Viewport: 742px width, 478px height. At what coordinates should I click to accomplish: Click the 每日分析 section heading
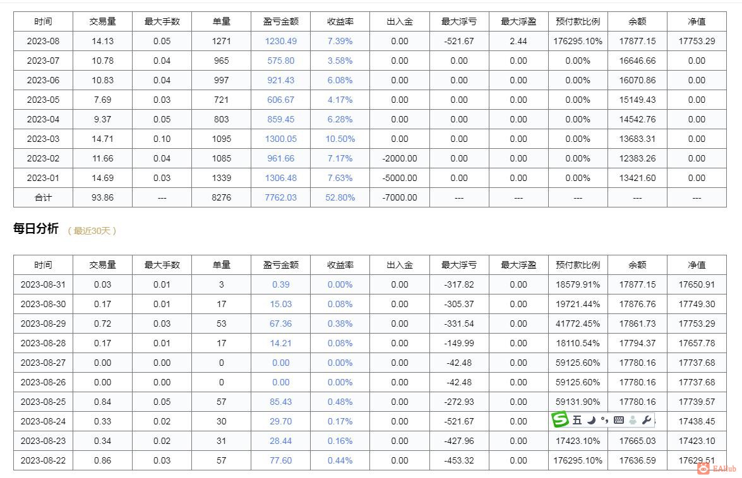tap(36, 229)
